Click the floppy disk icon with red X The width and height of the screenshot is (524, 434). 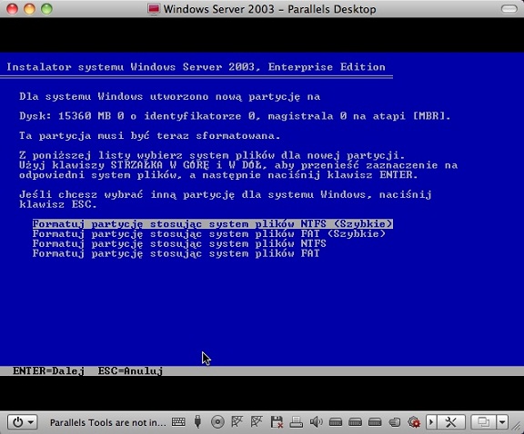(277, 422)
